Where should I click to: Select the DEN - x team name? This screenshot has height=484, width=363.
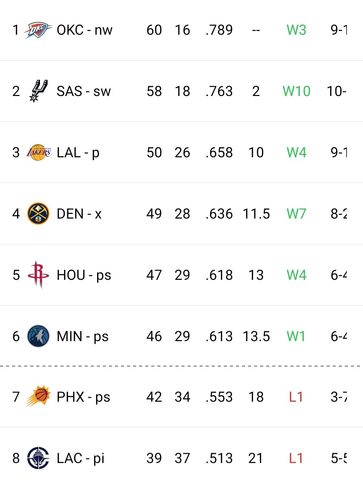(79, 214)
